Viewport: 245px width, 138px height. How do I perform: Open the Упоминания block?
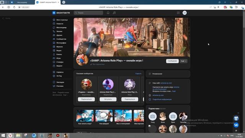168,74
